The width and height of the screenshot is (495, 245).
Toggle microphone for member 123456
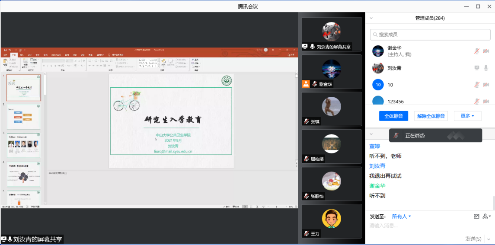coord(476,102)
